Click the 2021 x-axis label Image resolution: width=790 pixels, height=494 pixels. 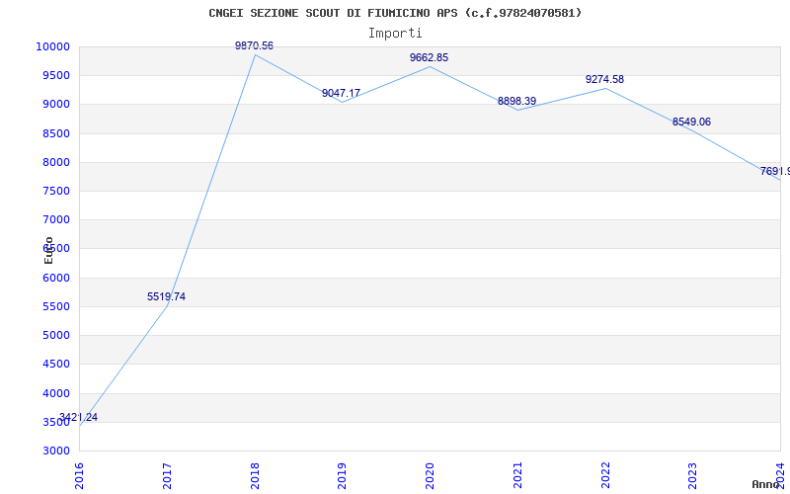point(517,476)
